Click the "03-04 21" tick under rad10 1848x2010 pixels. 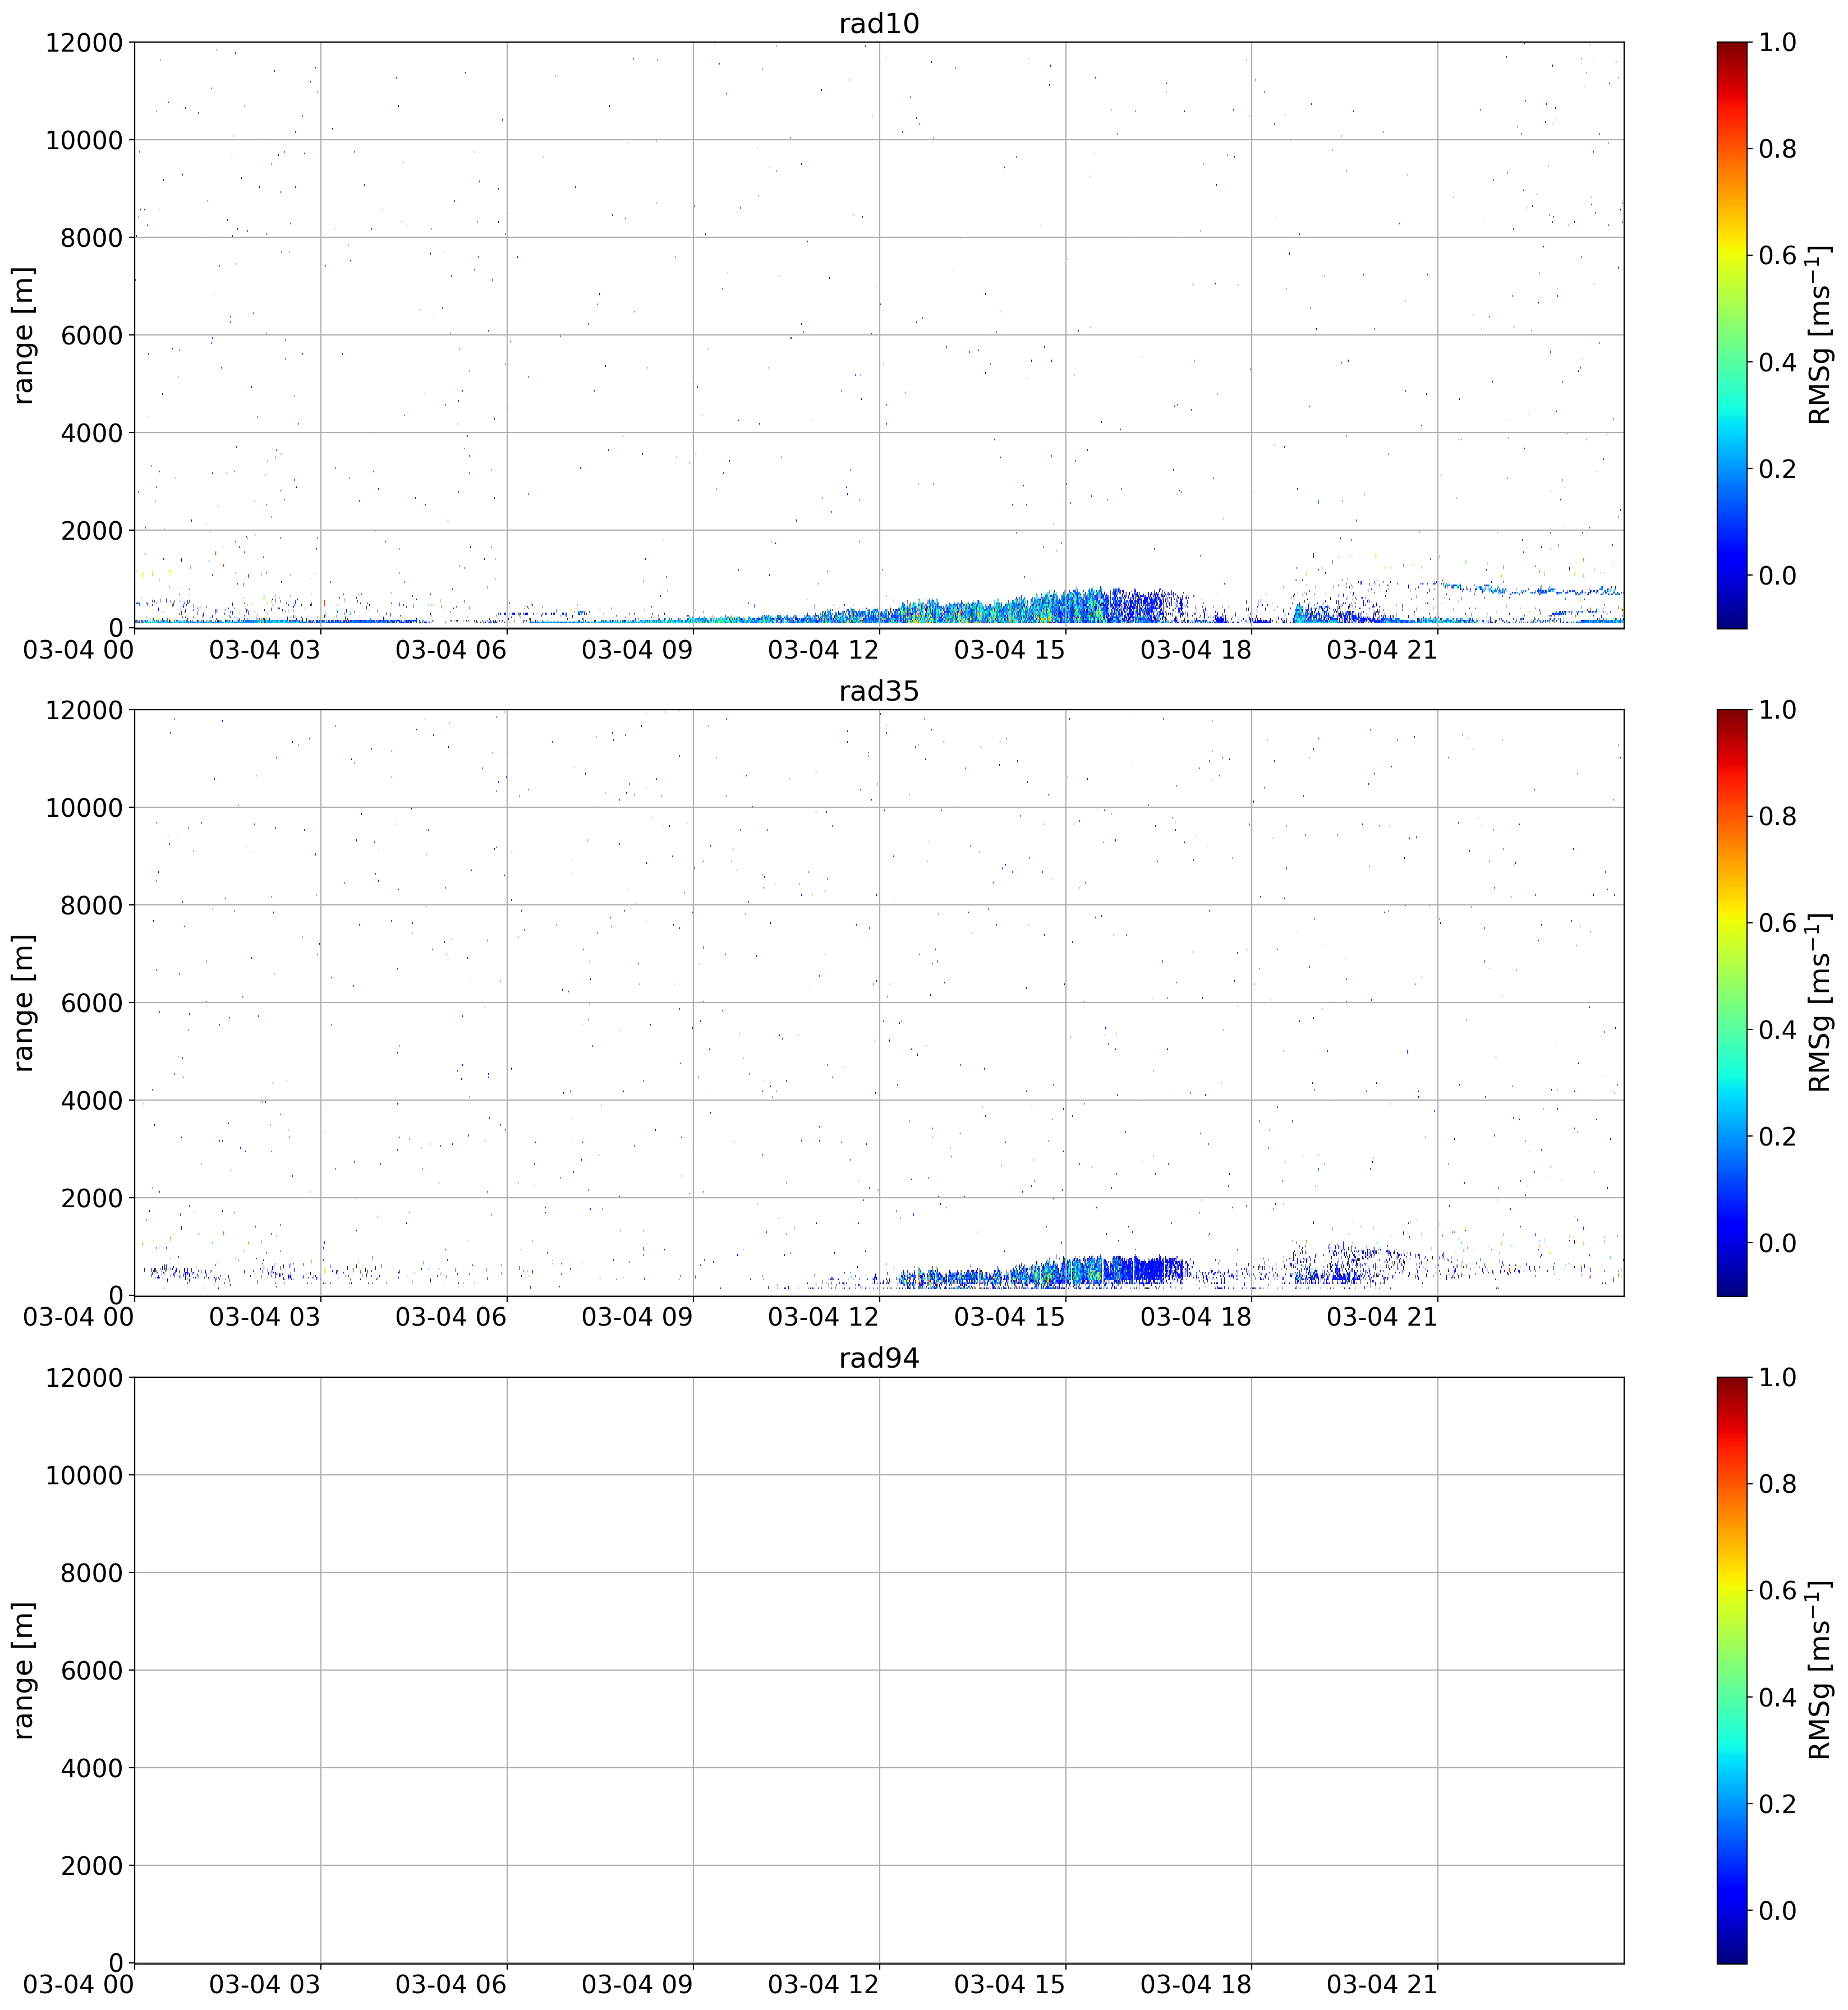(1382, 650)
